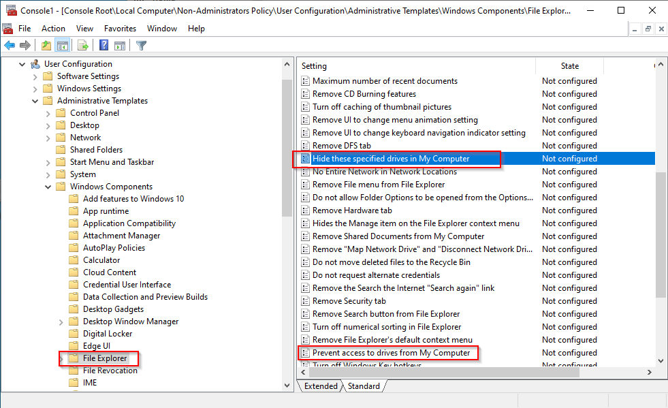Select Prevent access to drives from My Computer
Image resolution: width=668 pixels, height=408 pixels.
tap(391, 353)
